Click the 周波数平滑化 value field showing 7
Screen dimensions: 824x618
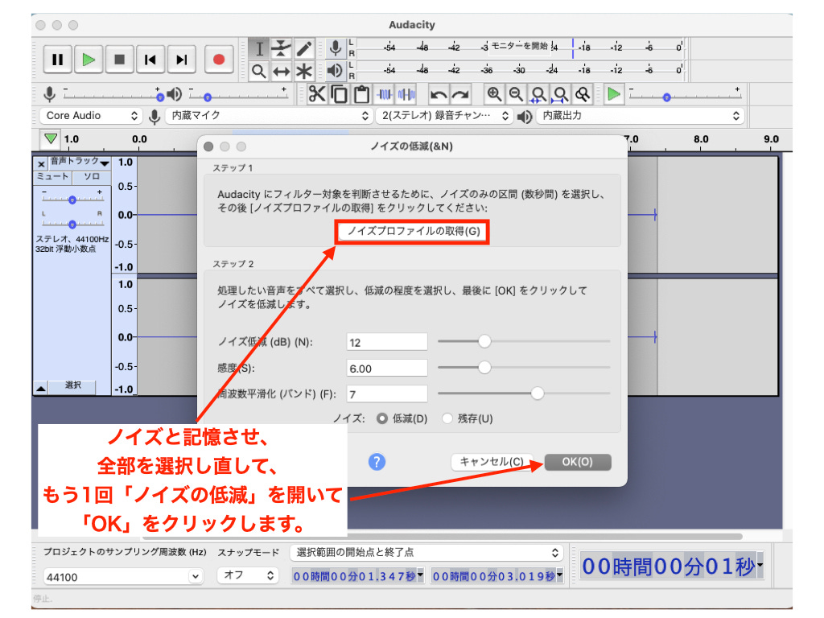point(387,394)
